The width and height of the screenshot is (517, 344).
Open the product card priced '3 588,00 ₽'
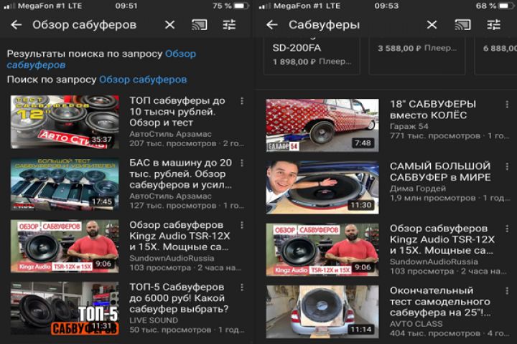click(417, 55)
